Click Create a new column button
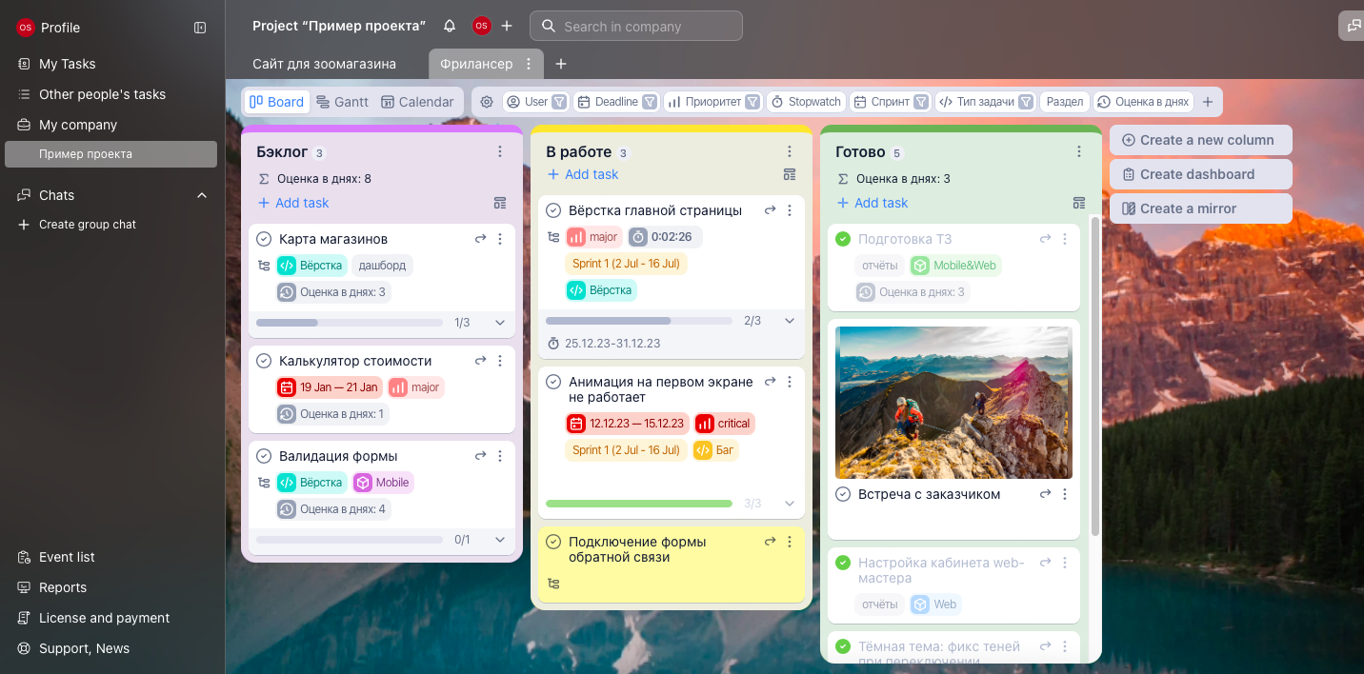Image resolution: width=1364 pixels, height=674 pixels. (x=1200, y=140)
